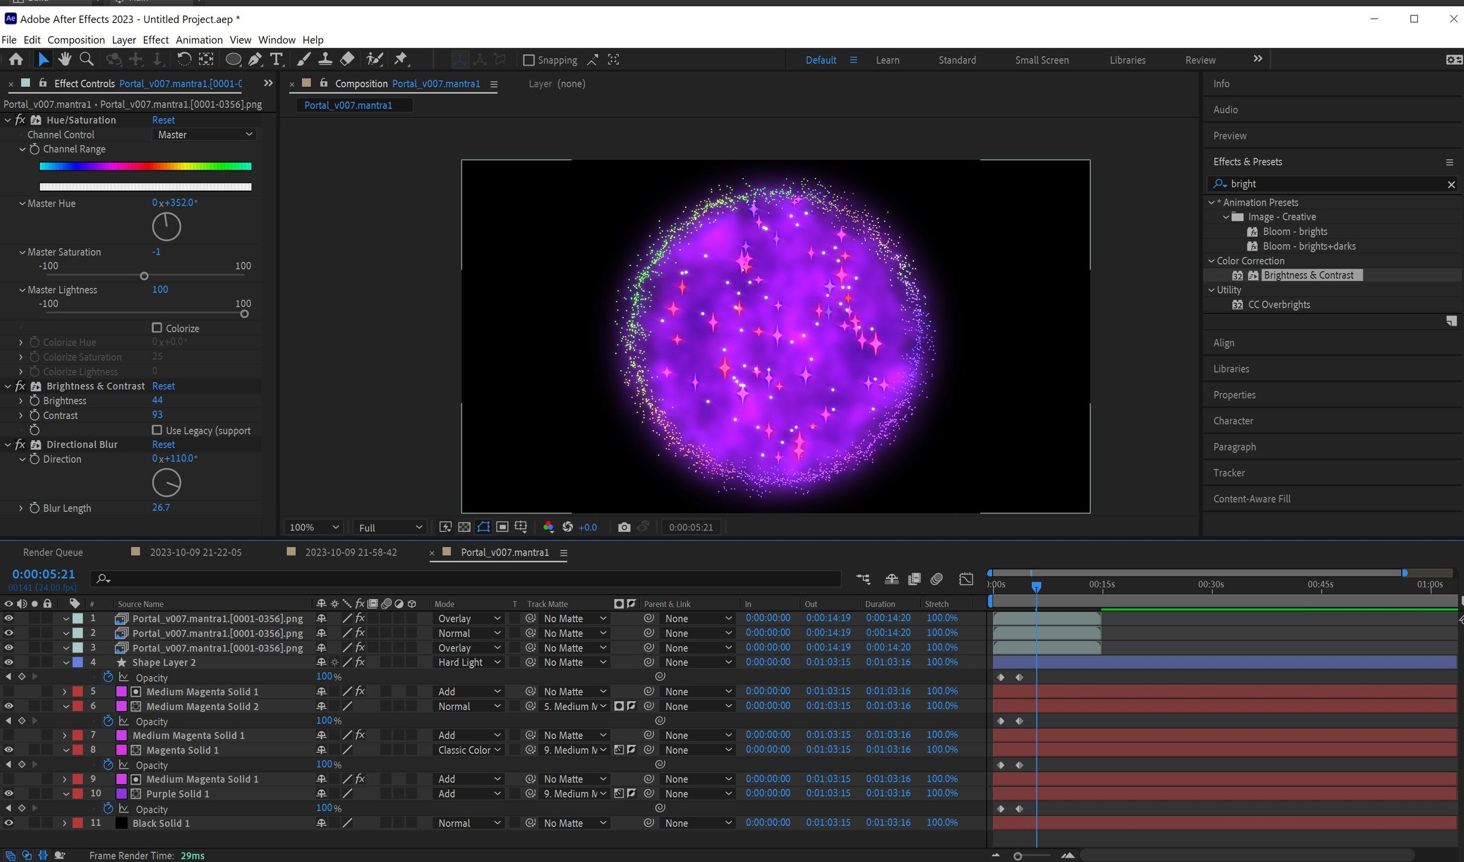
Task: Switch to the Render Queue tab
Action: (x=53, y=552)
